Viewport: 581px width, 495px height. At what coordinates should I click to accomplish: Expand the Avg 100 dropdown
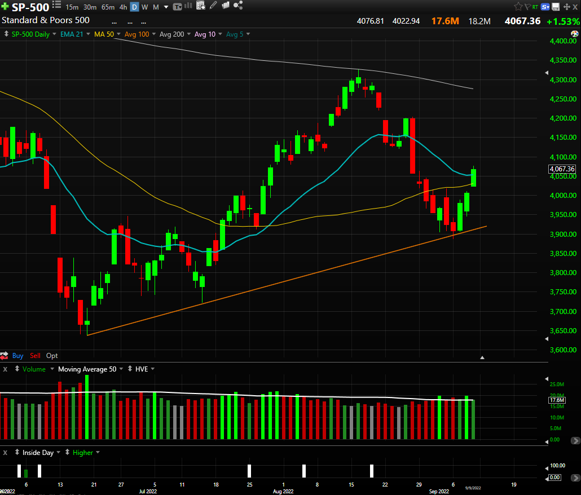tap(154, 34)
